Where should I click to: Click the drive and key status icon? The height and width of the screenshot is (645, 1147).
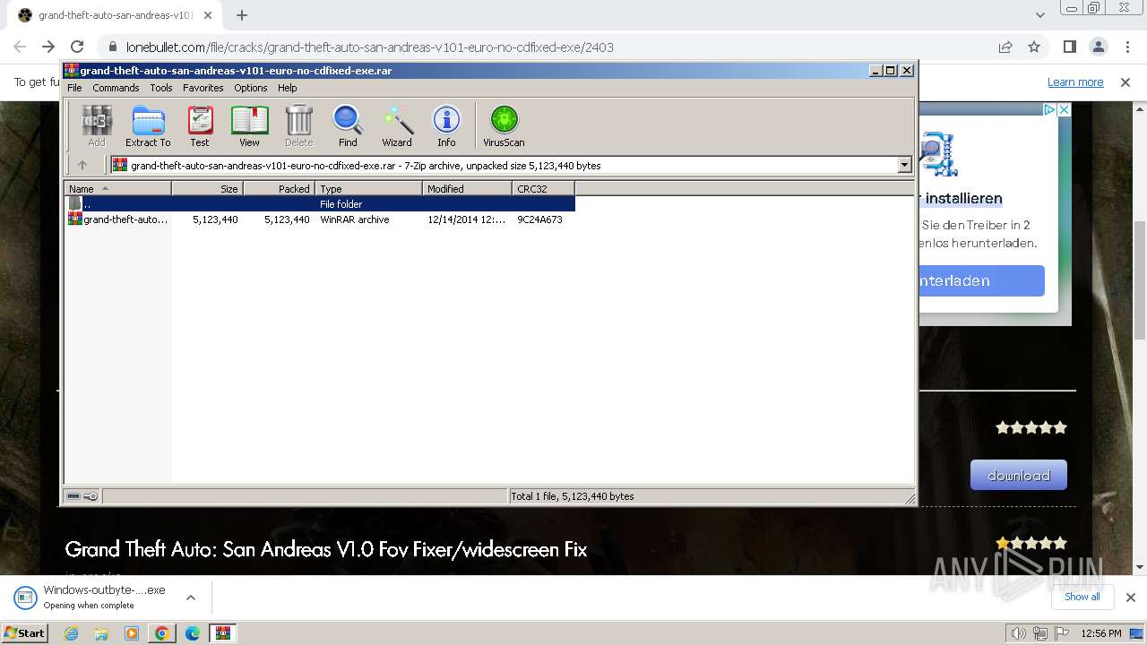click(x=82, y=496)
